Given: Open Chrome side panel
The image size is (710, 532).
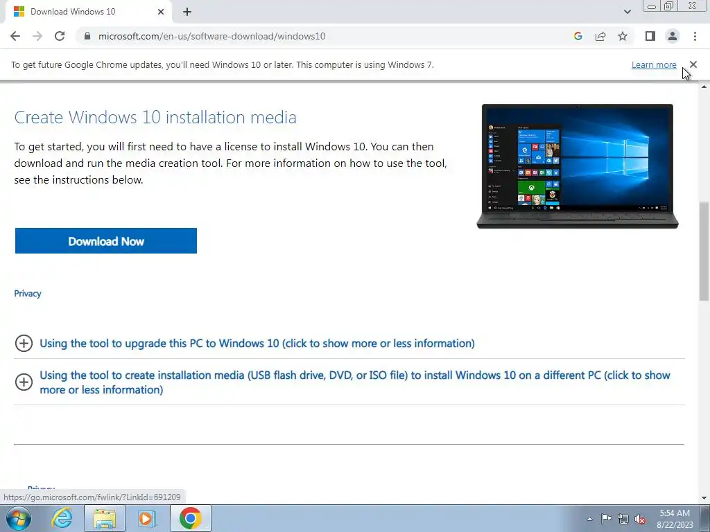Looking at the screenshot, I should (650, 36).
